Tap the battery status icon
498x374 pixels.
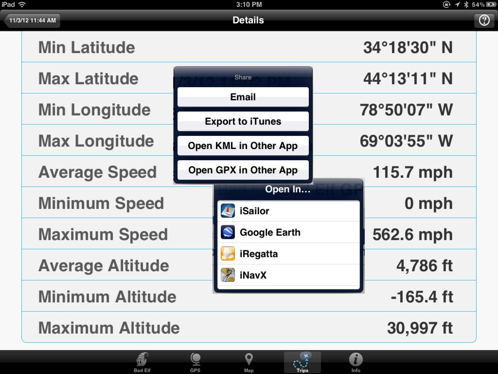tap(491, 4)
